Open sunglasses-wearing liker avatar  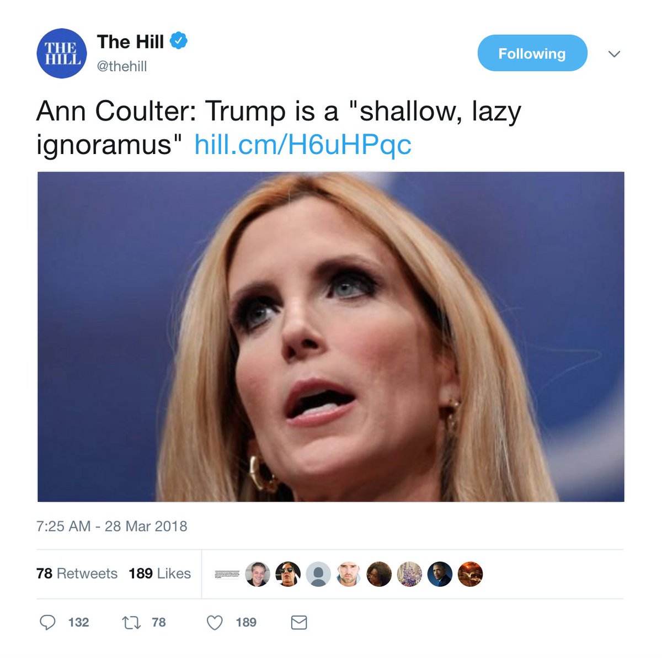point(288,574)
